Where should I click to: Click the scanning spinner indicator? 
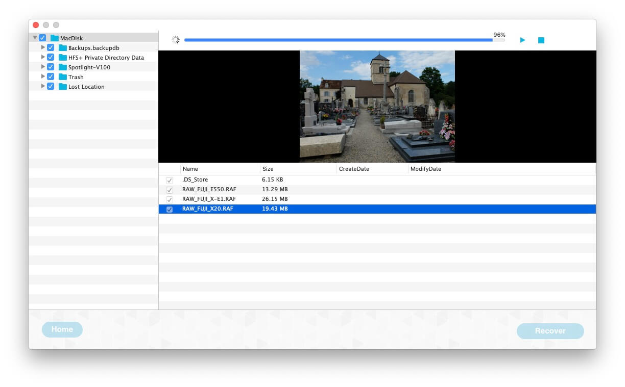point(176,40)
